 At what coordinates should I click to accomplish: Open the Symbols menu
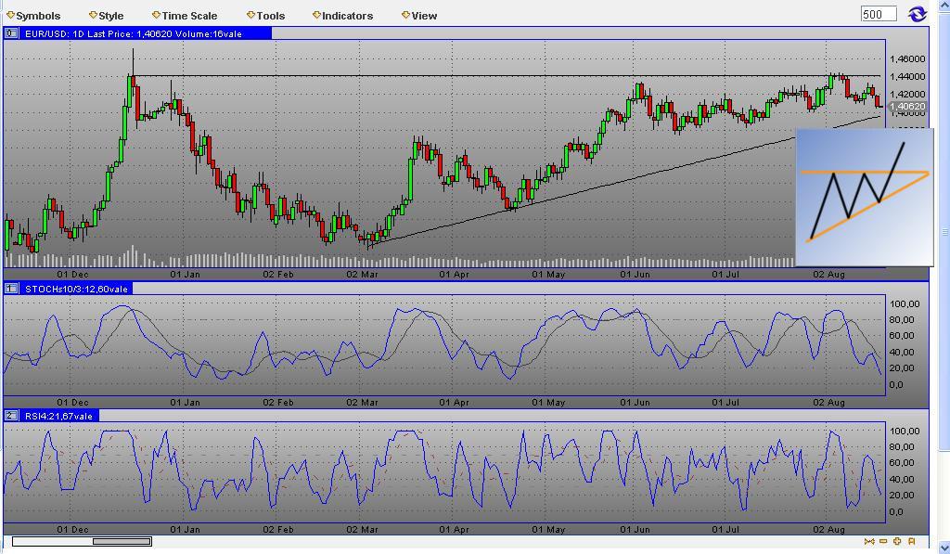(x=34, y=16)
